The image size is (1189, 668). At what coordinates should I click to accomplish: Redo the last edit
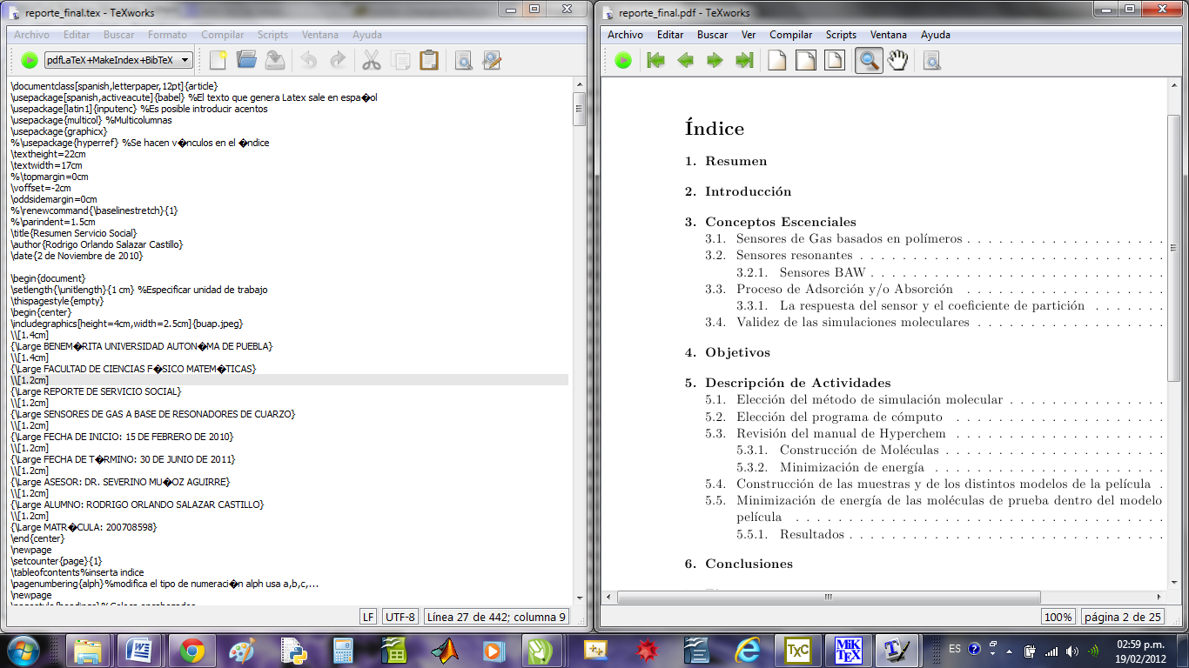click(x=337, y=60)
